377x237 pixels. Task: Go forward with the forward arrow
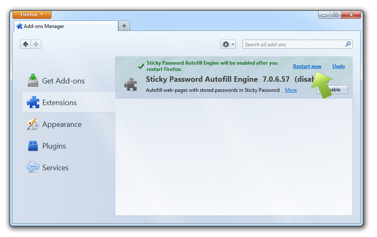[36, 44]
